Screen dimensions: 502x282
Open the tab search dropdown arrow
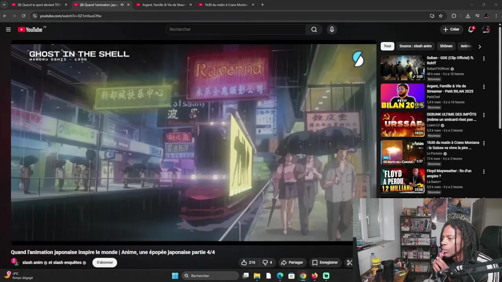[x=4, y=5]
